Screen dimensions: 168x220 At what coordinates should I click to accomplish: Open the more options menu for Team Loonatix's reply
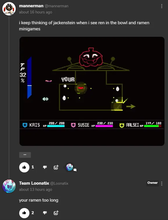pos(162,184)
